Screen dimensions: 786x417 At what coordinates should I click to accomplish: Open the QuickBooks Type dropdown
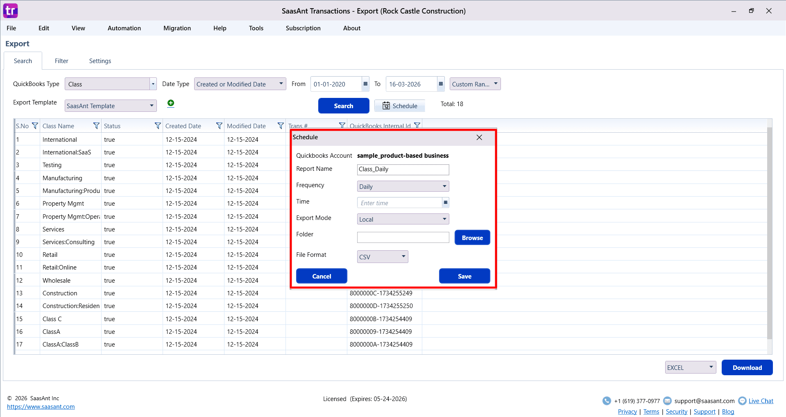click(x=153, y=84)
